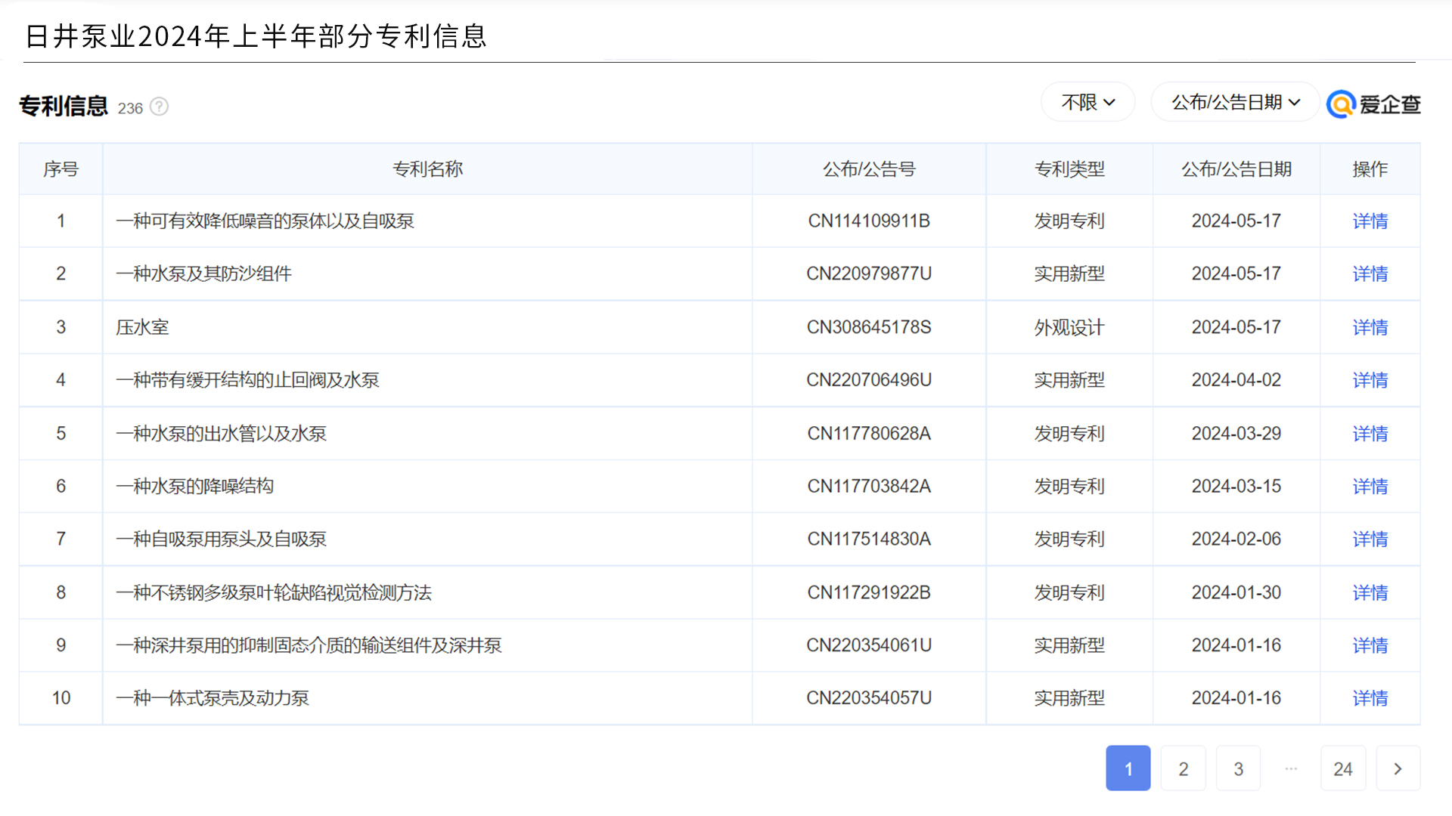This screenshot has height=816, width=1452.
Task: Click publication number CN114109911B
Action: 869,221
